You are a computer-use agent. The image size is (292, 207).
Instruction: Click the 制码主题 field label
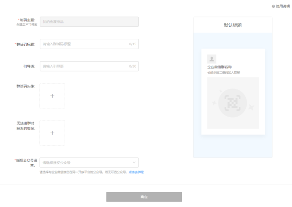coord(27,20)
